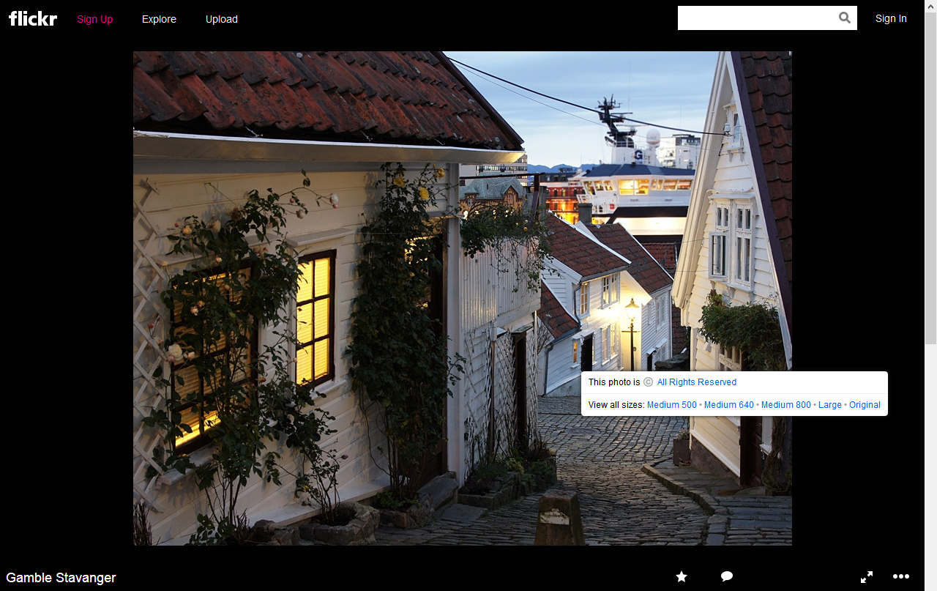View the Medium 500 size
Screen dimensions: 937x591
(x=672, y=405)
